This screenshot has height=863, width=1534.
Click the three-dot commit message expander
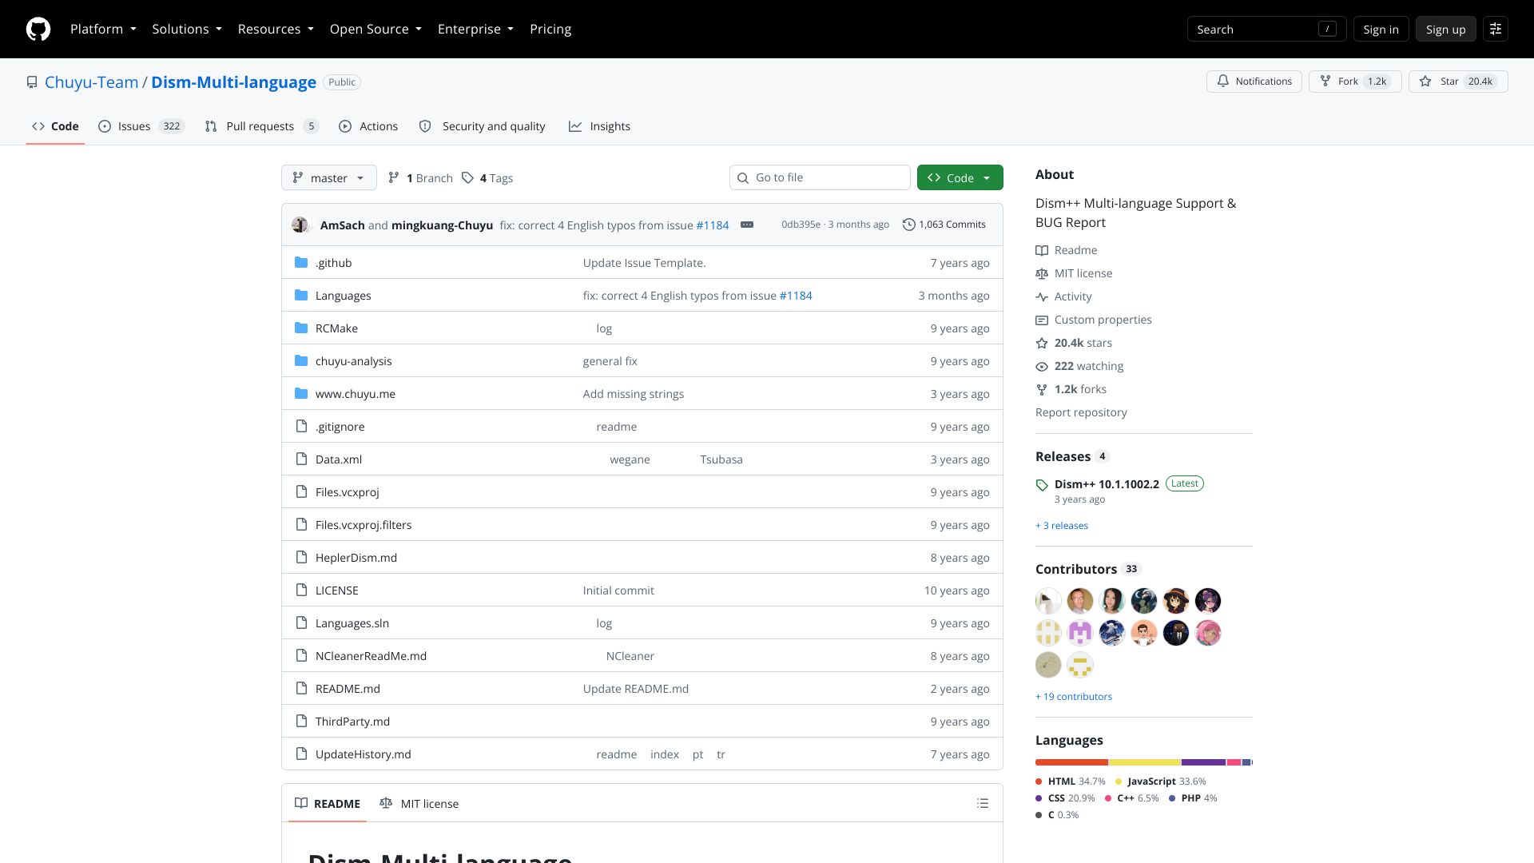click(x=747, y=225)
